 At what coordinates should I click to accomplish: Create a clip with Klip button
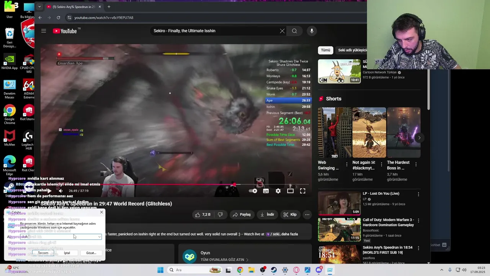290,215
